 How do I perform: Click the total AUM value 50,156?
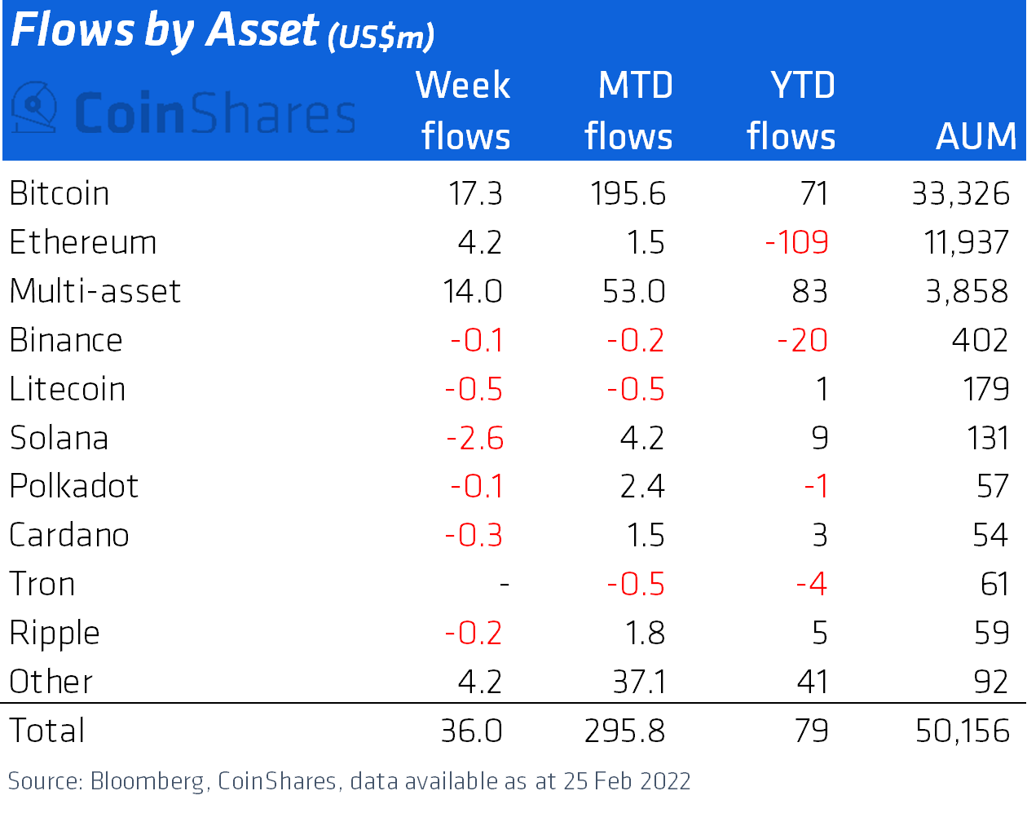click(x=963, y=731)
